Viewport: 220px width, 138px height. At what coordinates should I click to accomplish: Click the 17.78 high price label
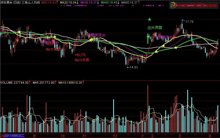[189, 22]
